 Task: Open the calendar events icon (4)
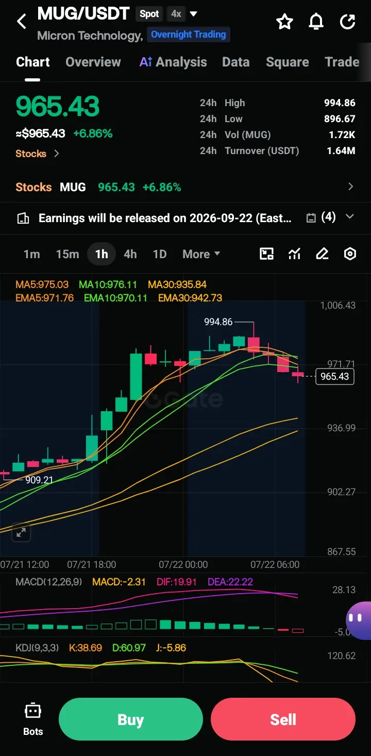pyautogui.click(x=321, y=217)
